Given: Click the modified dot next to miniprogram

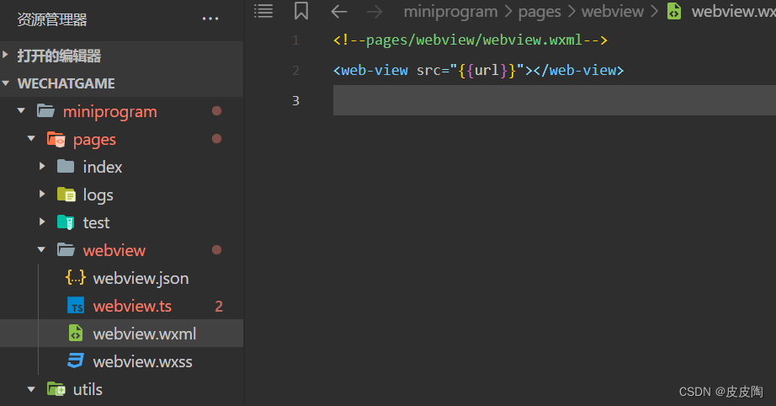Looking at the screenshot, I should pos(217,111).
